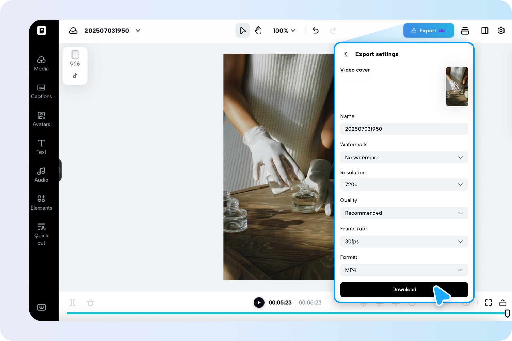The width and height of the screenshot is (512, 341).
Task: Edit the Name field 202507031950
Action: tap(404, 129)
